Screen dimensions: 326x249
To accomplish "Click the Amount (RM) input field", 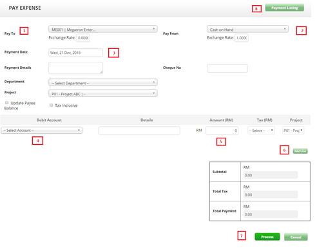I will point(222,131).
